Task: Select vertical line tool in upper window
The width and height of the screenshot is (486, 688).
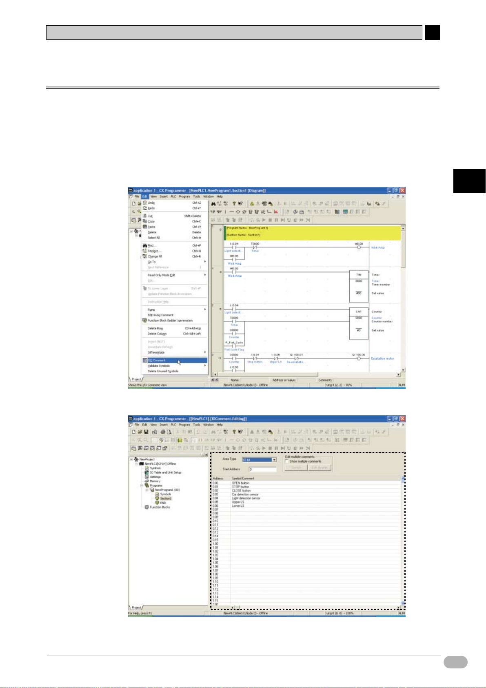Action: click(225, 212)
